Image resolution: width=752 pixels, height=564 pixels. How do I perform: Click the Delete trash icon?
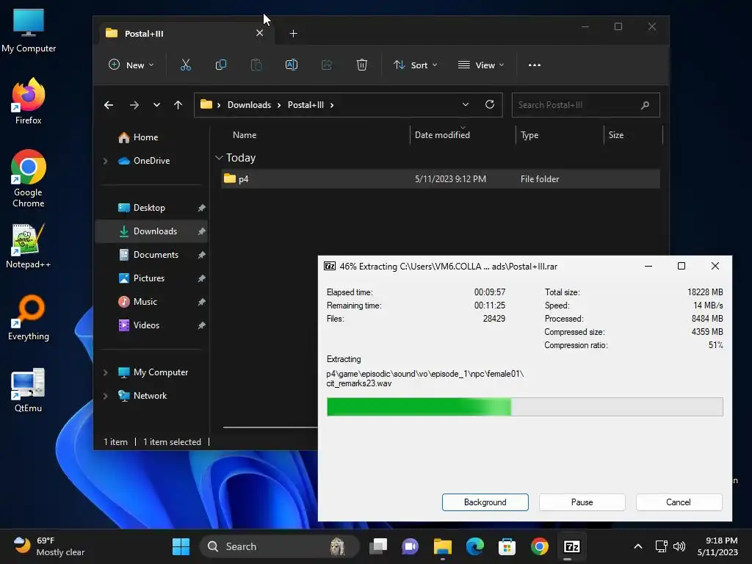362,65
